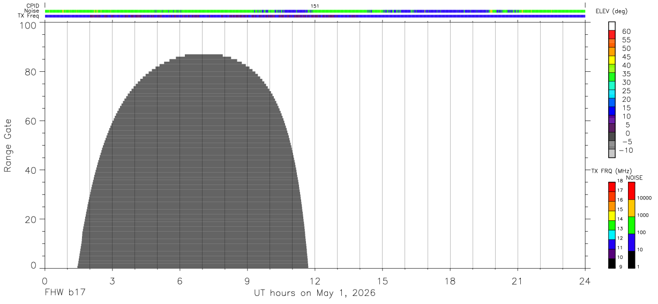Select the 'FHW b17' radar beam label

click(65, 293)
